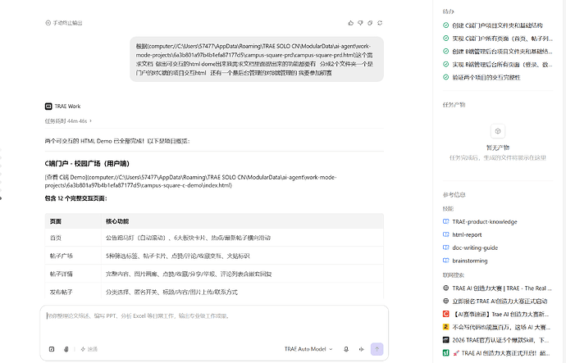
Task: Click the user prompt message bubble
Action: point(257,59)
